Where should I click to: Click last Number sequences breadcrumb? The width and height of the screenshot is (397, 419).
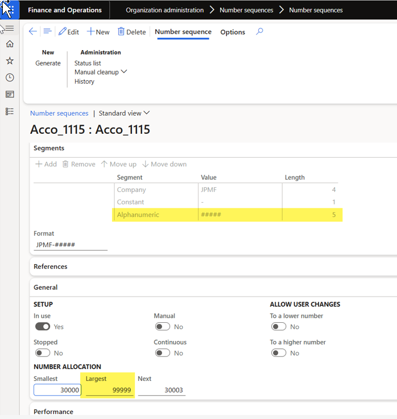316,10
